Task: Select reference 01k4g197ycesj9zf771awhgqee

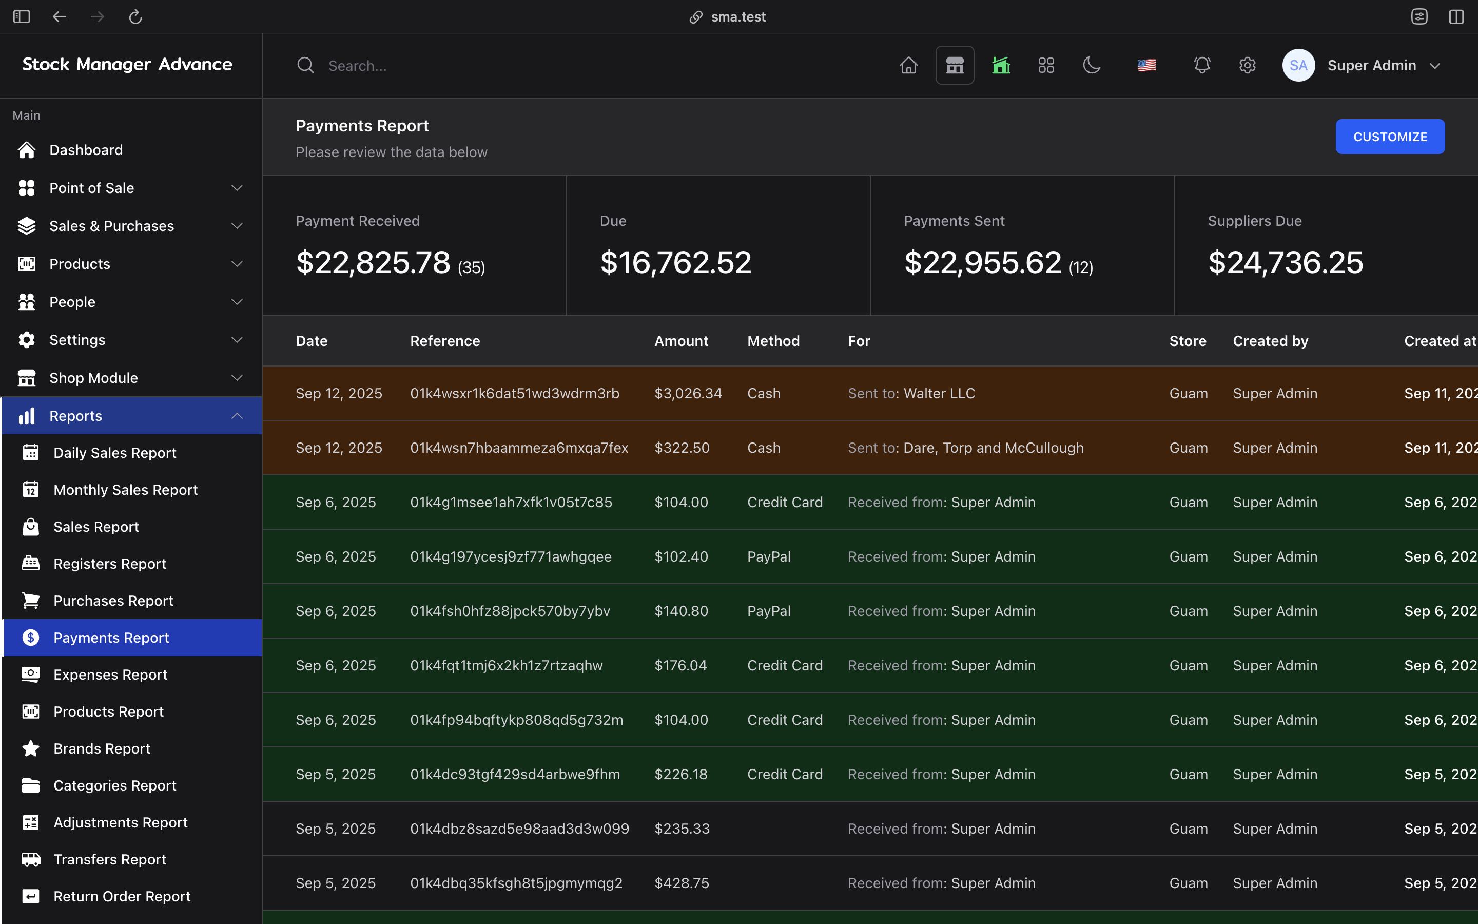Action: 511,557
